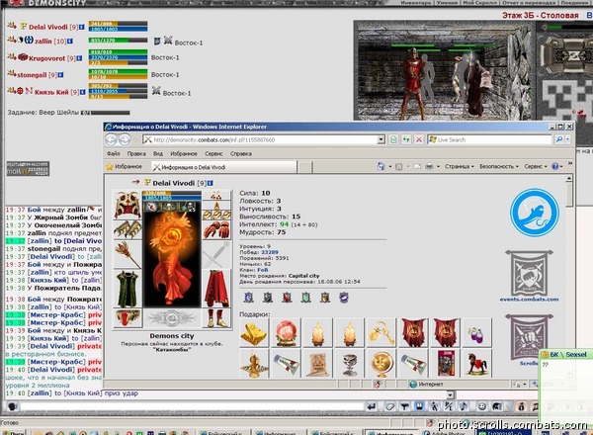
Task: Open the address bar dropdown arrow
Action: [381, 140]
